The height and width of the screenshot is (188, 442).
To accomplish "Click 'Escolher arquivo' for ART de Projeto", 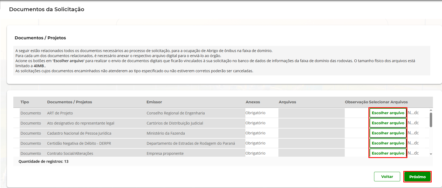I will (x=388, y=113).
